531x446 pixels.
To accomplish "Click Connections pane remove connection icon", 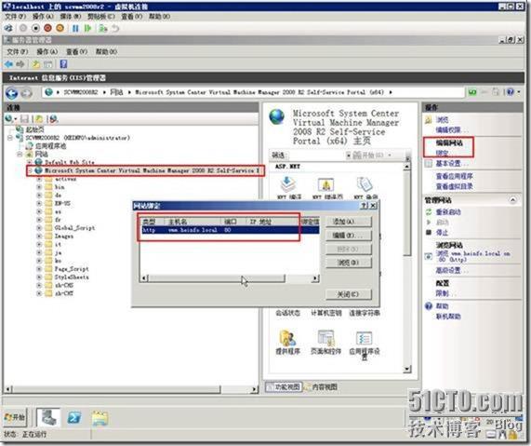I will (x=54, y=119).
